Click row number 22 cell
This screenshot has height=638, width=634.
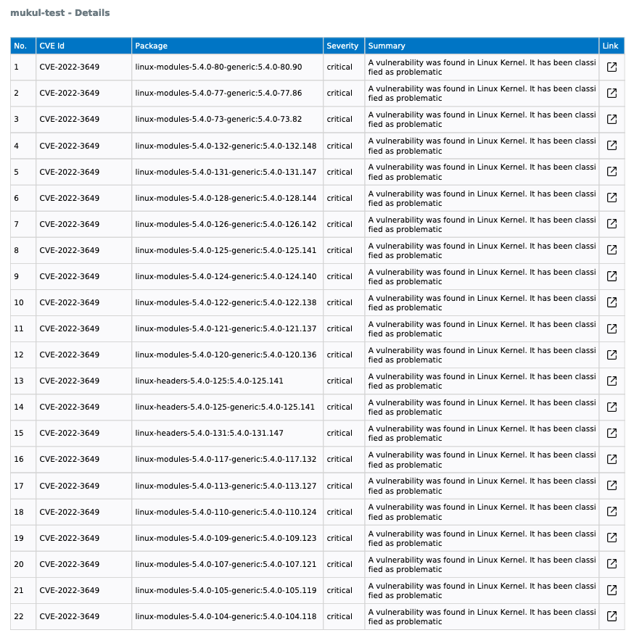point(23,616)
